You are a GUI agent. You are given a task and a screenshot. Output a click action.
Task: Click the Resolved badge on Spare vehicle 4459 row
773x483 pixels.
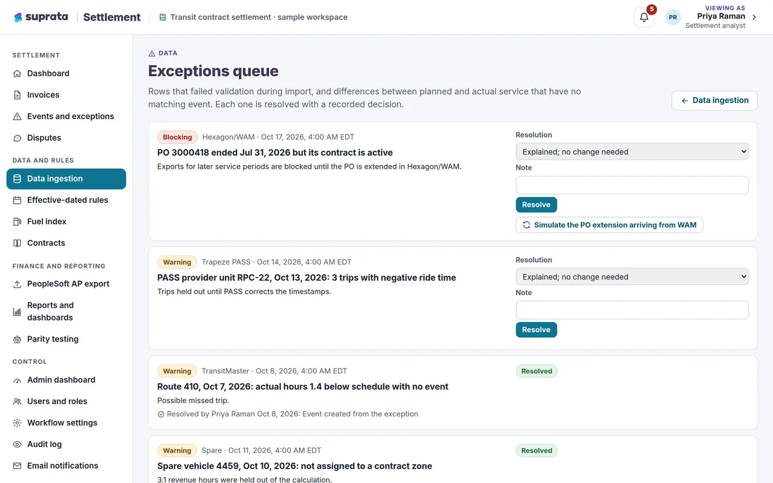click(537, 451)
